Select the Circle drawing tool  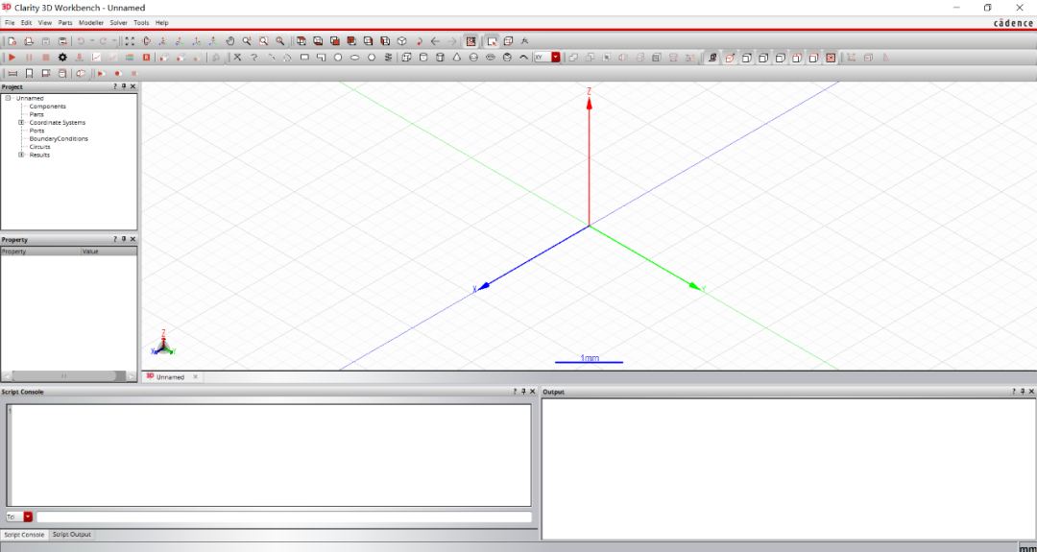coord(338,58)
